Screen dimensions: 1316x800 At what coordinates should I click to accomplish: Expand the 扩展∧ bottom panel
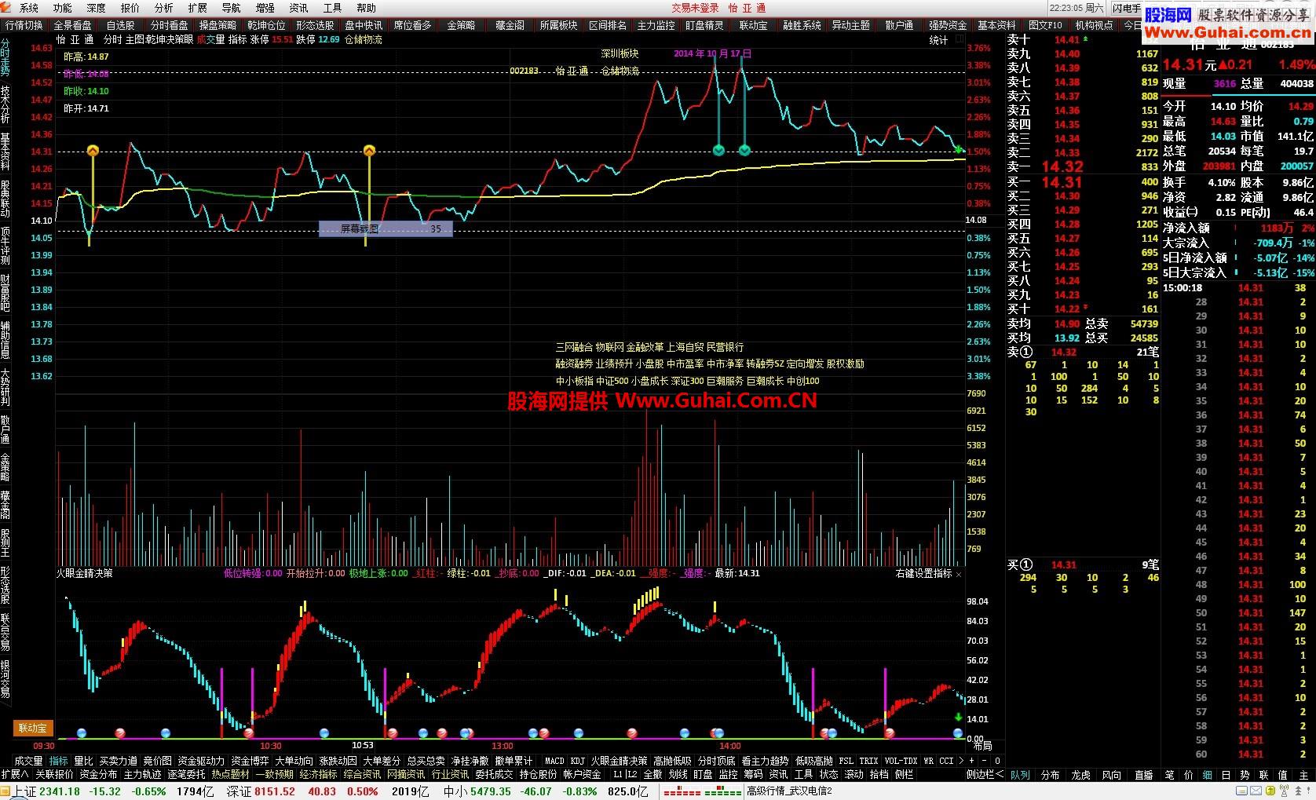[x=15, y=774]
